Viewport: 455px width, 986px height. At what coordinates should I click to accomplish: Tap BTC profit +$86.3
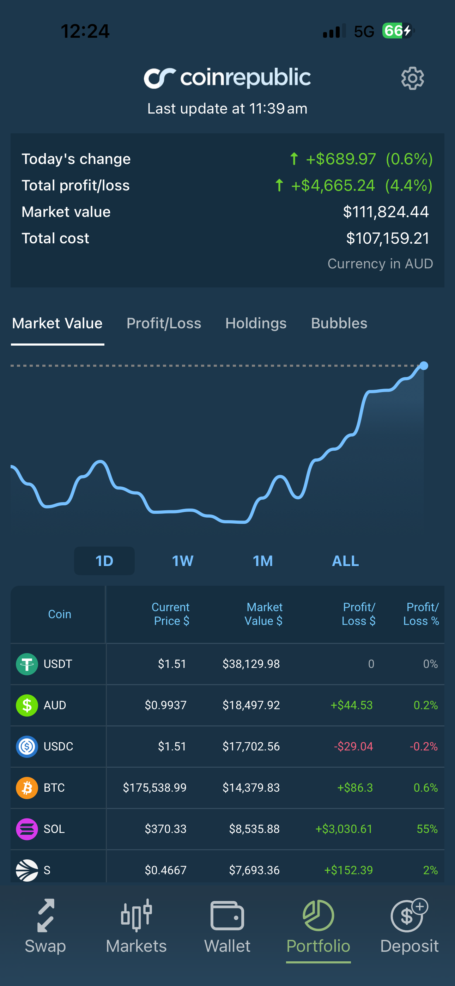pyautogui.click(x=355, y=788)
